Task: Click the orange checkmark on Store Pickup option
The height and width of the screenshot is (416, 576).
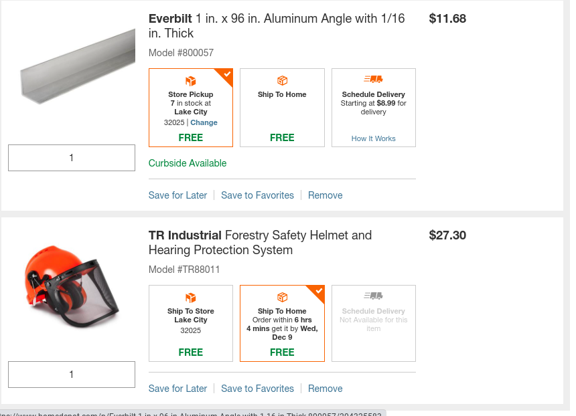Action: tap(227, 74)
